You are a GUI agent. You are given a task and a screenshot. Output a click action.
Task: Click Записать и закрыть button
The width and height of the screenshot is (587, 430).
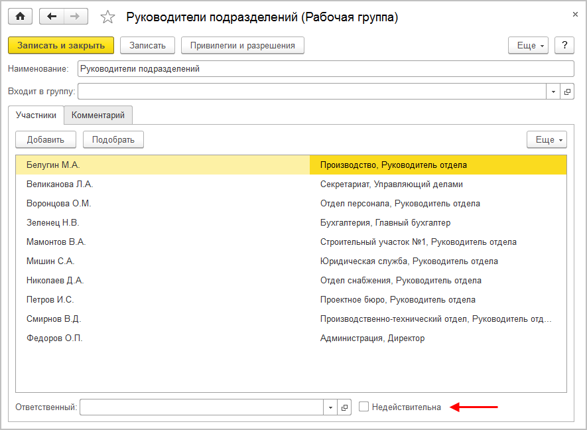pos(61,45)
